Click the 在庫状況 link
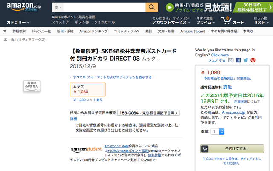Viewport: 273px width, 171px height. pyautogui.click(x=241, y=102)
